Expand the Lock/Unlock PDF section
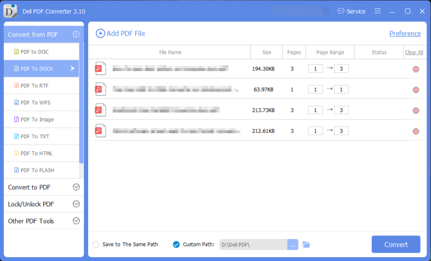431x261 pixels. point(76,204)
